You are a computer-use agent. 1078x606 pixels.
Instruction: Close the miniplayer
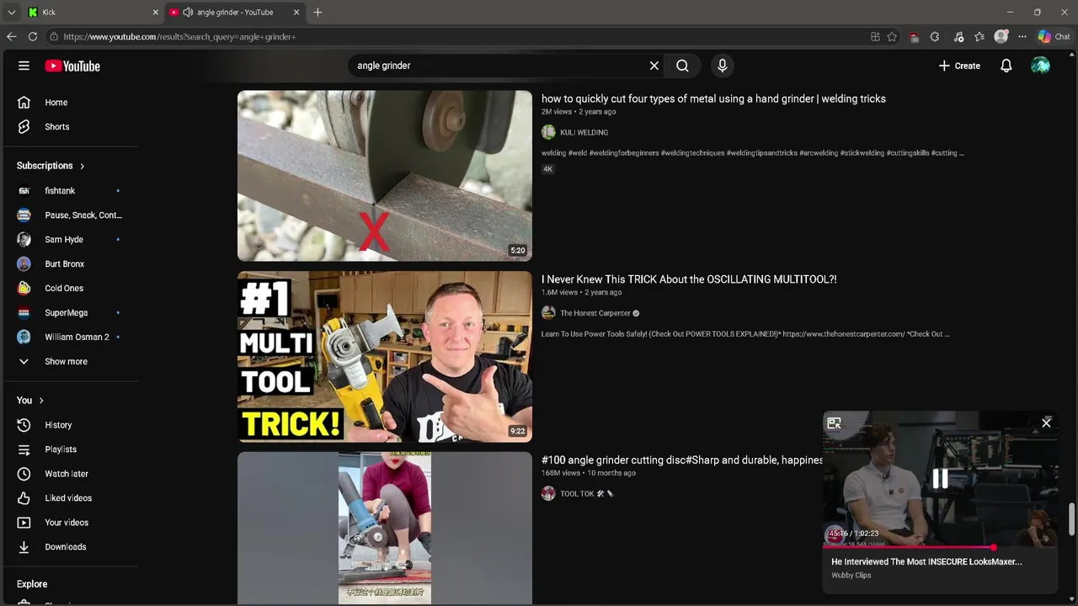(x=1046, y=423)
